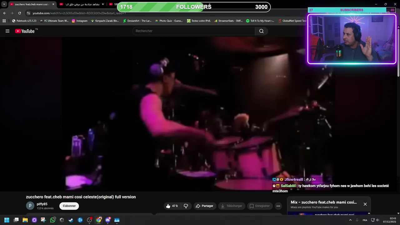Open the more actions ellipsis menu
The height and width of the screenshot is (225, 400).
278,206
